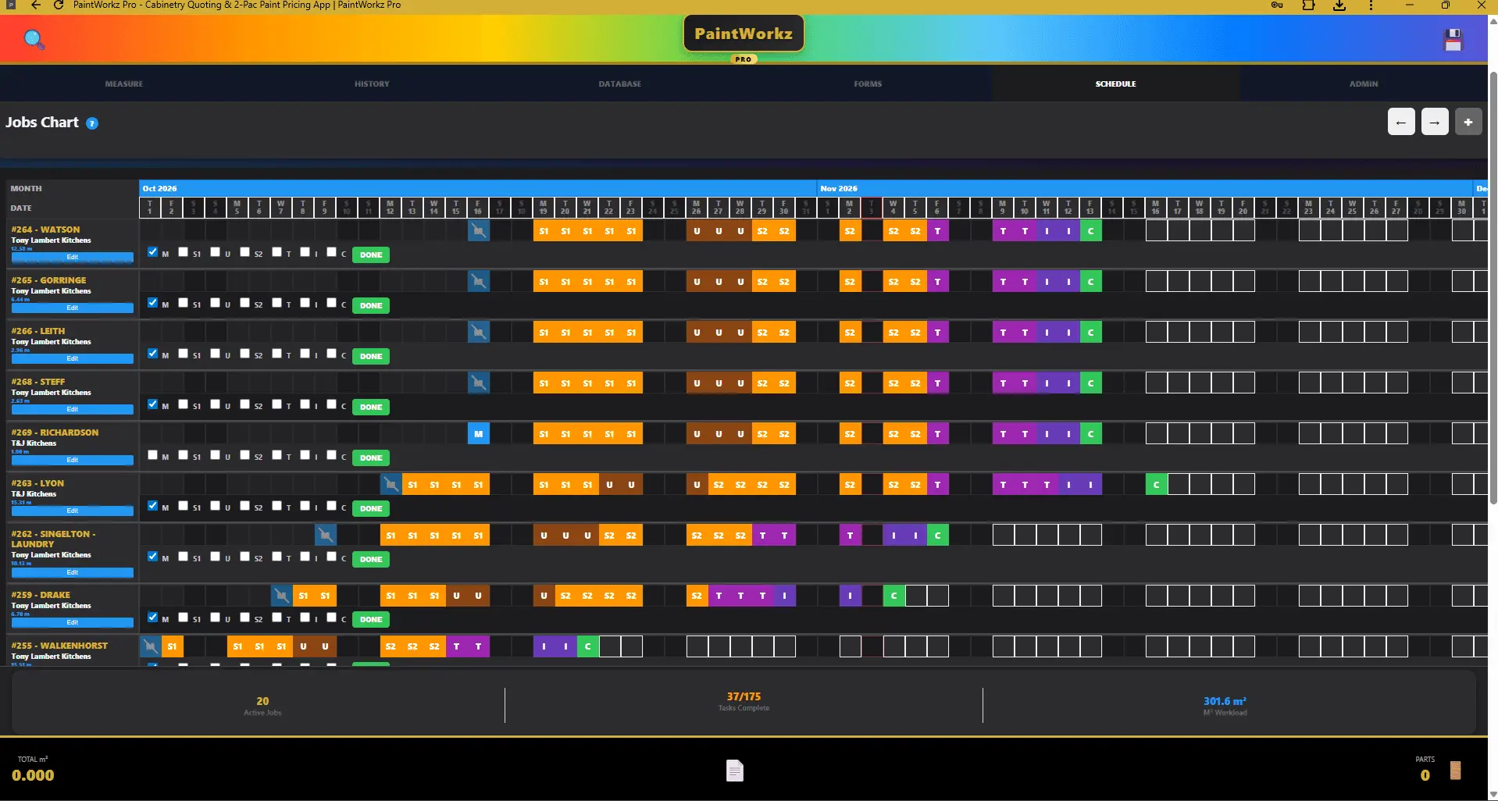Click crossed-out measure icon in Drake row
1498x801 pixels.
coord(282,596)
